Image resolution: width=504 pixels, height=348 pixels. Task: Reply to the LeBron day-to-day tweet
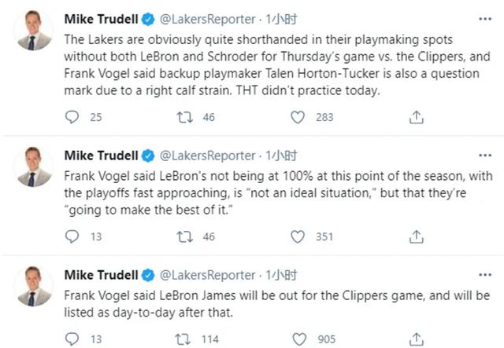coord(72,339)
